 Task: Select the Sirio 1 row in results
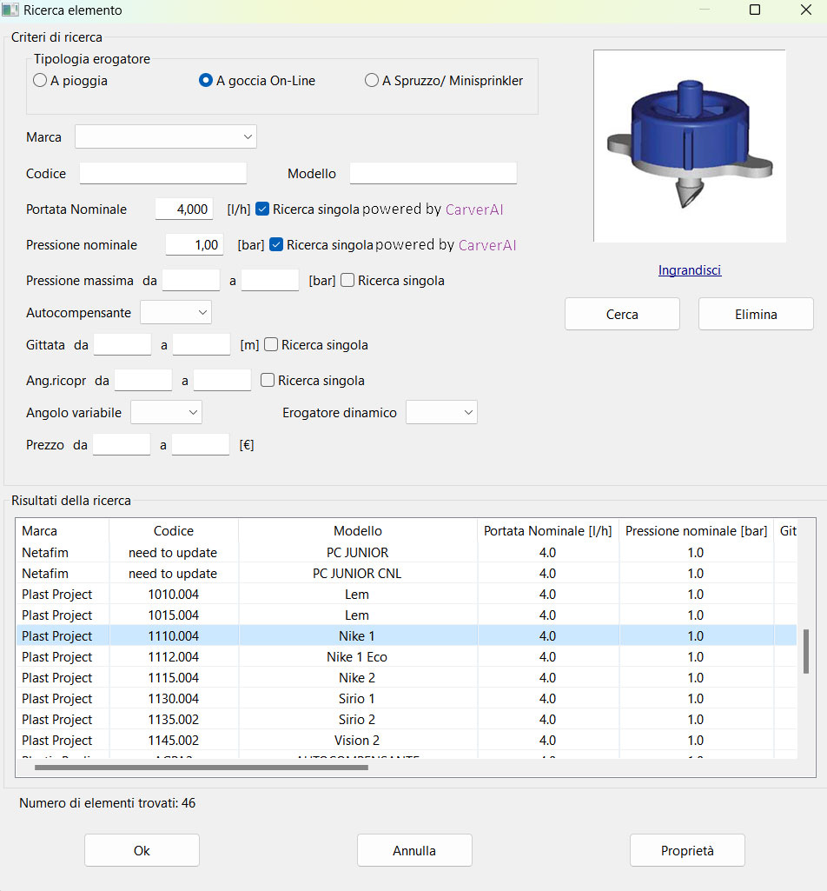(x=357, y=699)
